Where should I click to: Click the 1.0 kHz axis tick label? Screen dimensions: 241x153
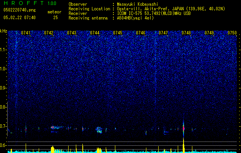click(3, 69)
